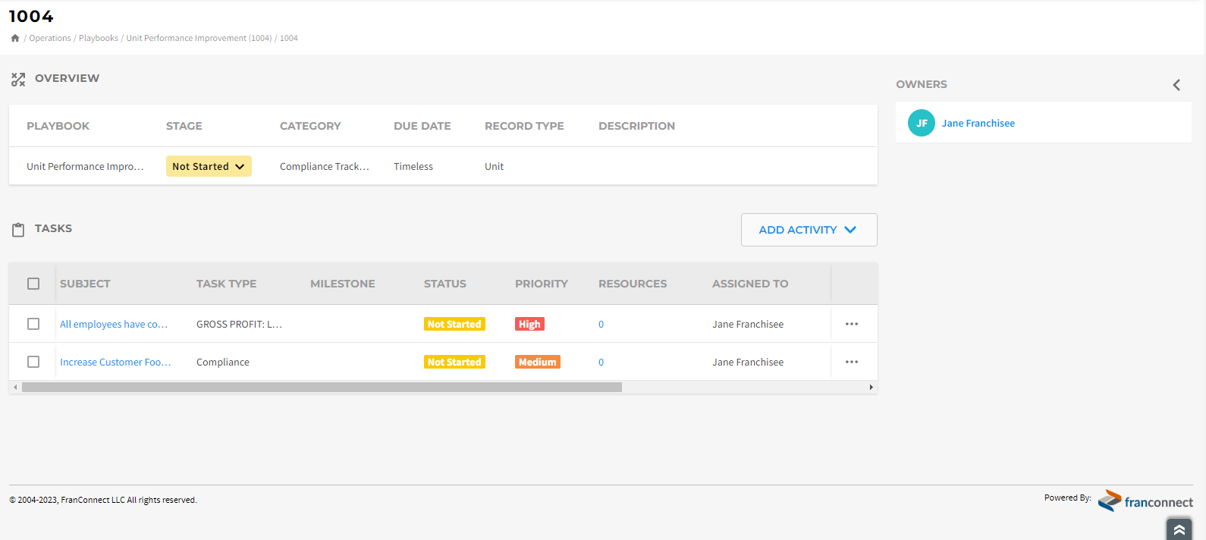This screenshot has height=540, width=1206.
Task: Click the scroll-to-top double chevron button
Action: click(1179, 529)
